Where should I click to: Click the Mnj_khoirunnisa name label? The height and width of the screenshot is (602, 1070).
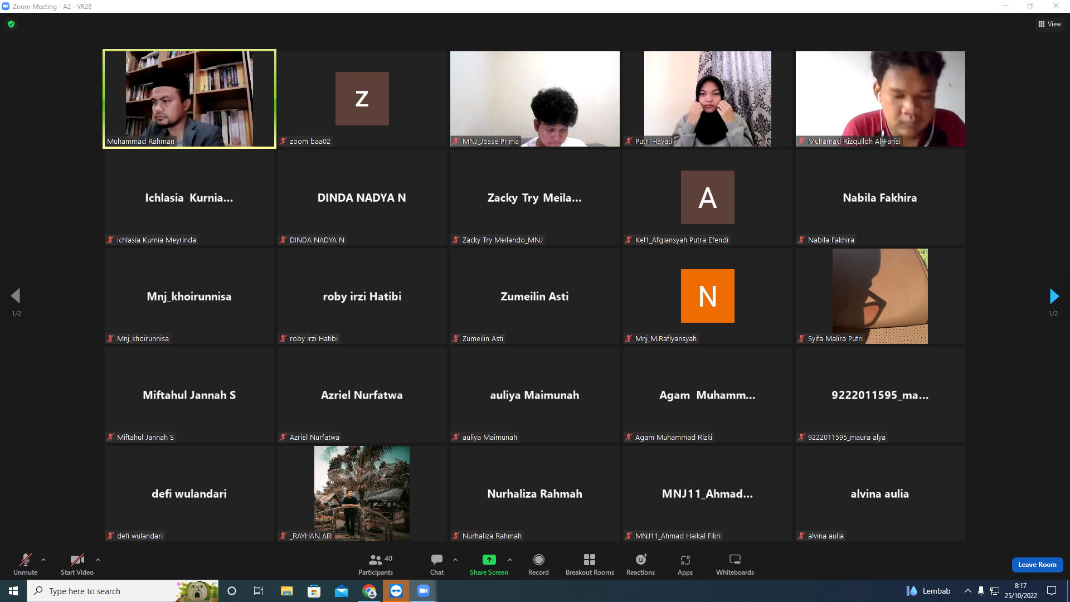pos(143,339)
